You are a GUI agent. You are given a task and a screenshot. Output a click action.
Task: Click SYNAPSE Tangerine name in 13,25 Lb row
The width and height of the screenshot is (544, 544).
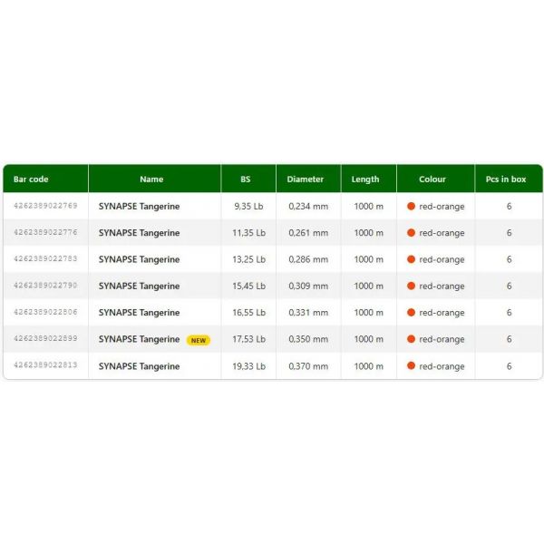tap(139, 259)
